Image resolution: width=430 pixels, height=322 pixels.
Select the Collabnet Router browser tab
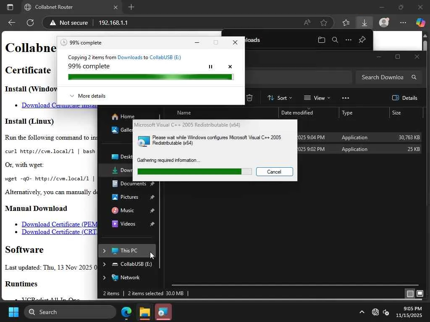pos(71,7)
